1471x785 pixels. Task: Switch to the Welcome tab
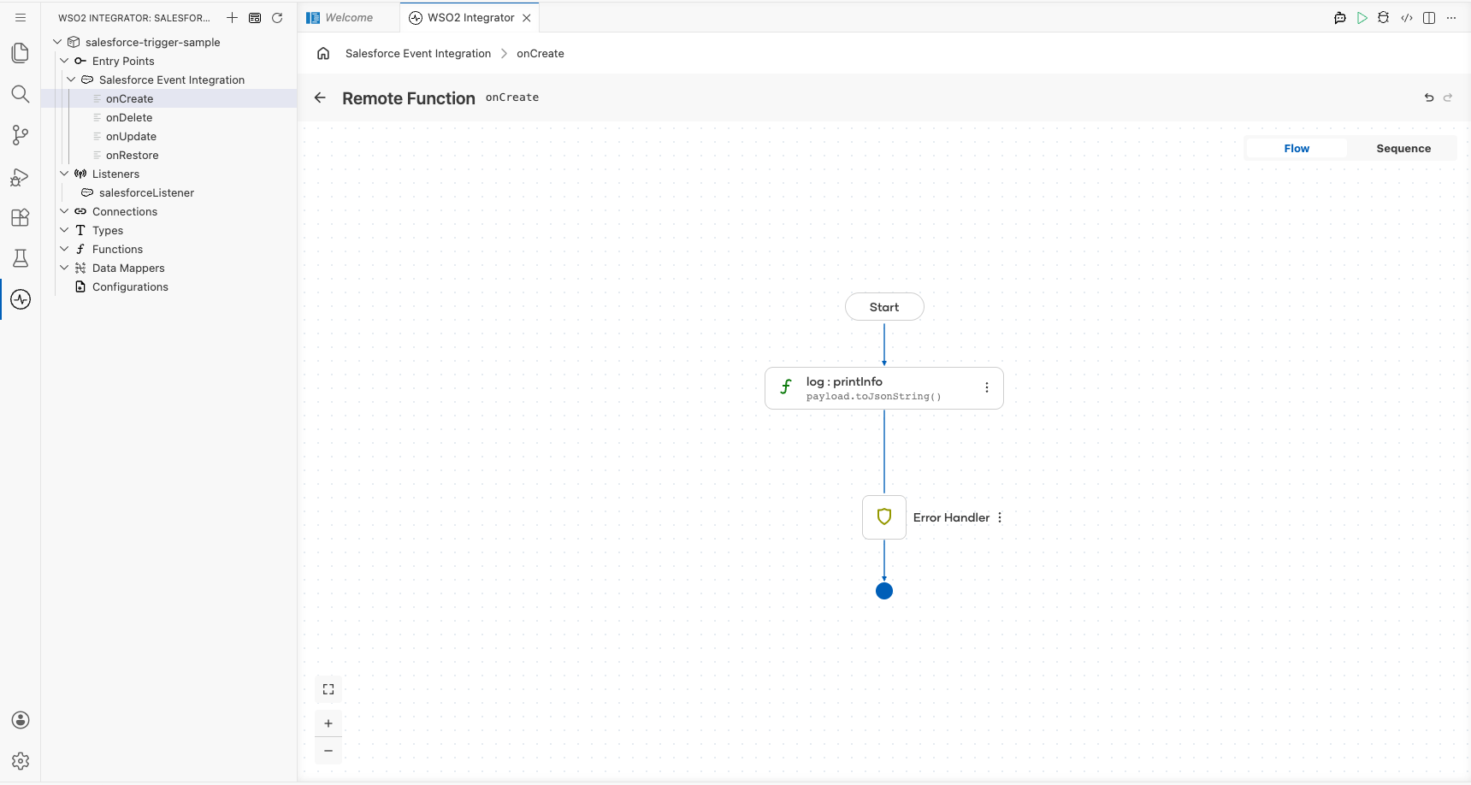[x=349, y=17]
